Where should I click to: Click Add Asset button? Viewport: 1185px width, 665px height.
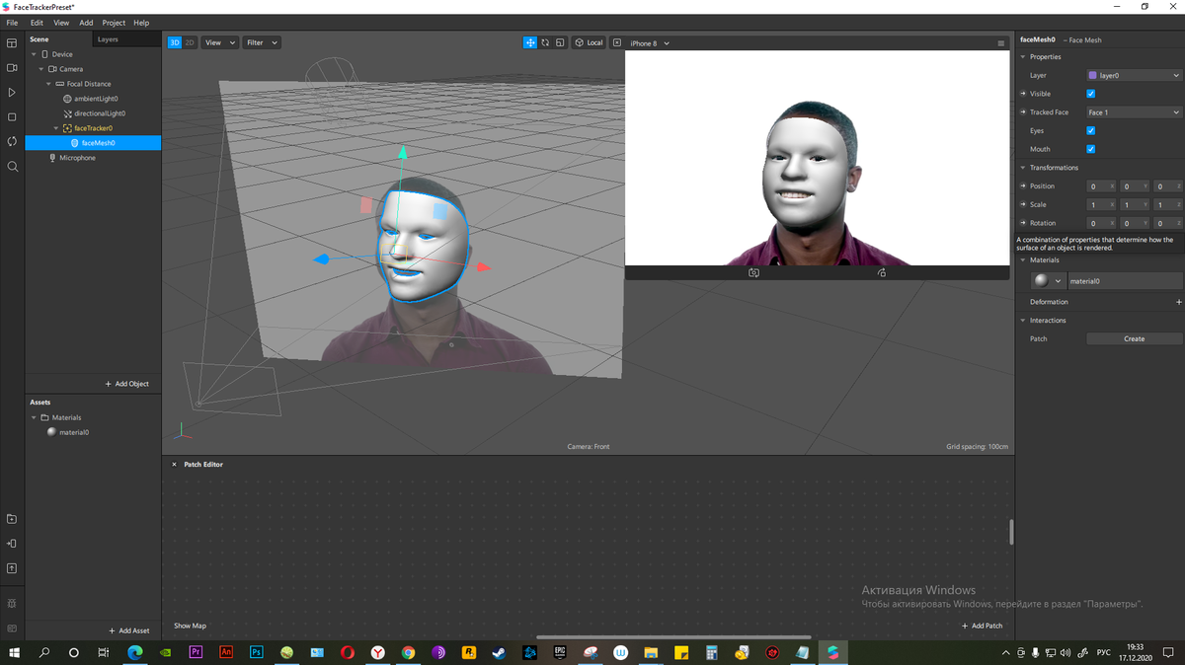[x=129, y=630]
